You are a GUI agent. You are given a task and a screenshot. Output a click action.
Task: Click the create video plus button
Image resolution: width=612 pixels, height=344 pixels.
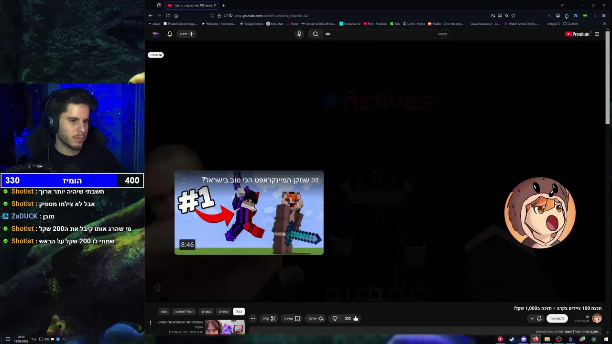(x=187, y=34)
